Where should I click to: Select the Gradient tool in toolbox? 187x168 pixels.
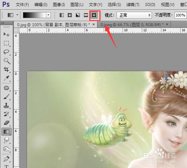[x=6, y=132]
